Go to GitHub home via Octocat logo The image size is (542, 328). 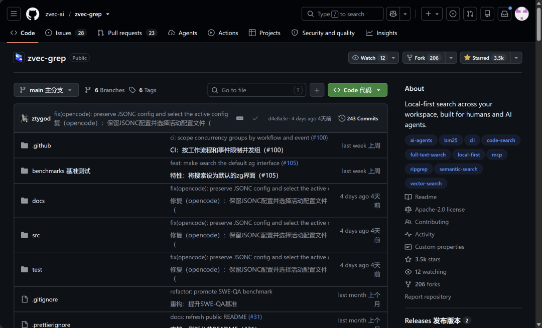[33, 14]
